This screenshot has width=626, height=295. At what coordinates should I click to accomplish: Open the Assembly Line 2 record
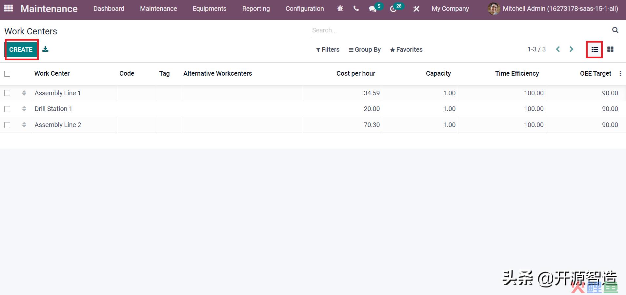[58, 125]
